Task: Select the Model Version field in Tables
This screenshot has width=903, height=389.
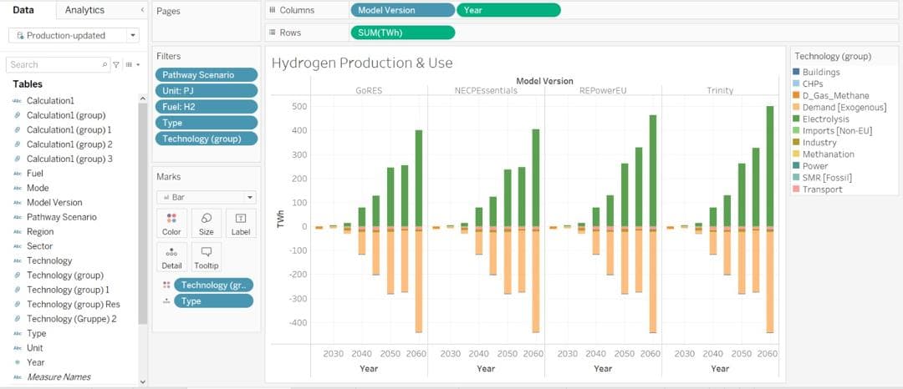Action: point(54,202)
